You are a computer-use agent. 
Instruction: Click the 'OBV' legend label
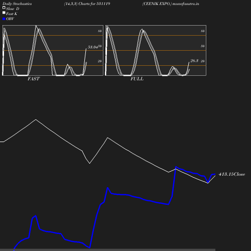coord(10,19)
